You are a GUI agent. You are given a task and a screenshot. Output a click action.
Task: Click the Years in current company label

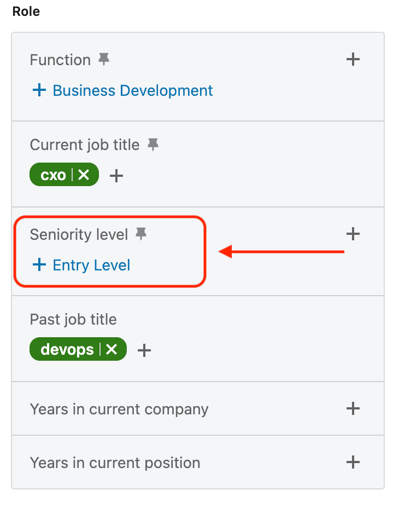(x=119, y=409)
